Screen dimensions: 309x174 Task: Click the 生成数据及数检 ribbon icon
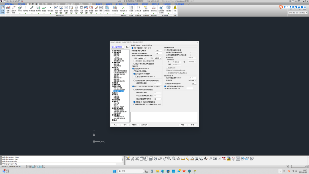coord(161,10)
